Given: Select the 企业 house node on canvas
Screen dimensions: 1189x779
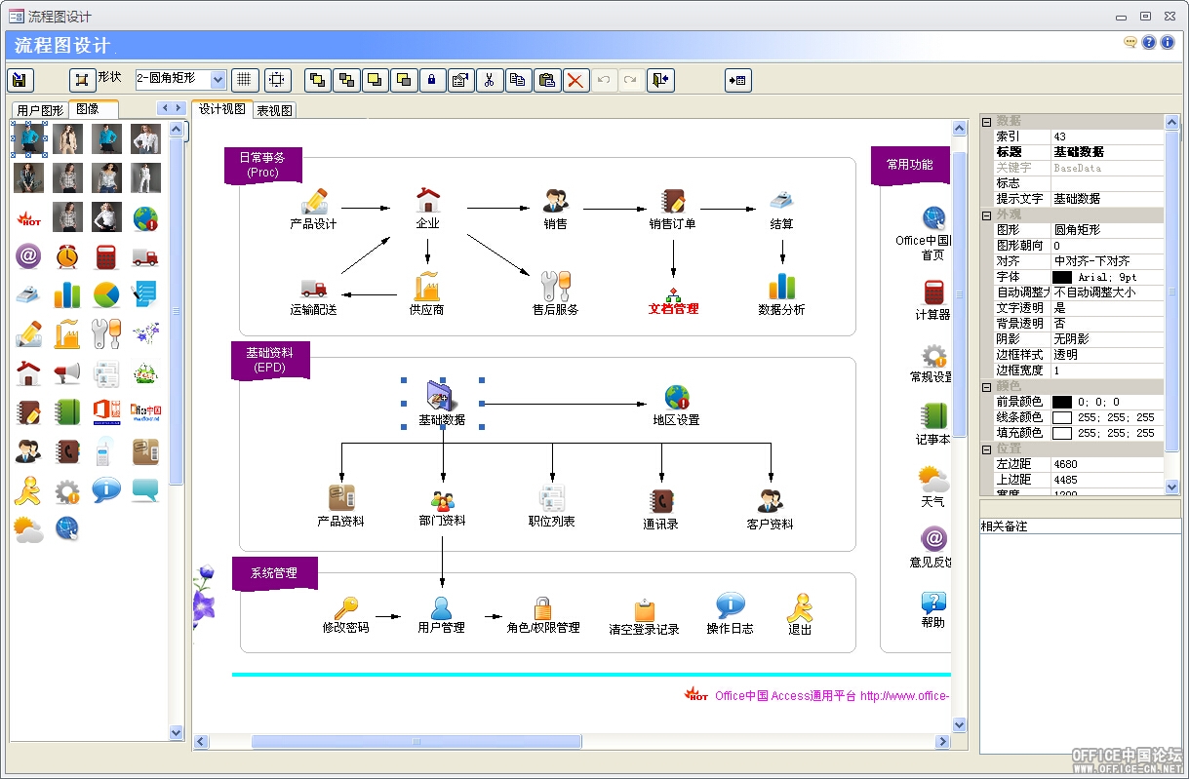Looking at the screenshot, I should tap(427, 208).
